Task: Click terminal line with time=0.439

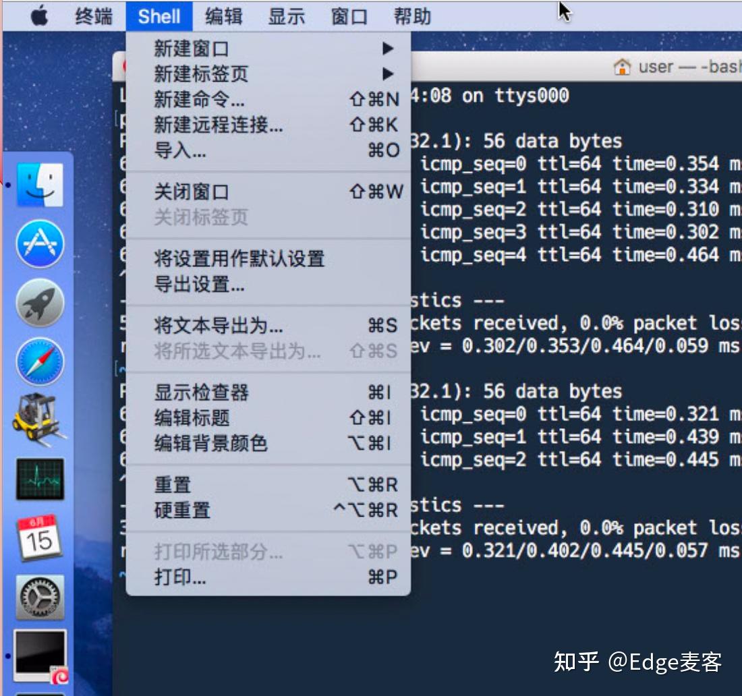Action: point(581,437)
